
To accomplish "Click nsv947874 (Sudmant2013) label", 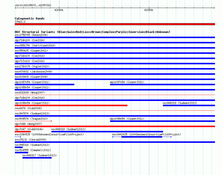I will 32,113.
